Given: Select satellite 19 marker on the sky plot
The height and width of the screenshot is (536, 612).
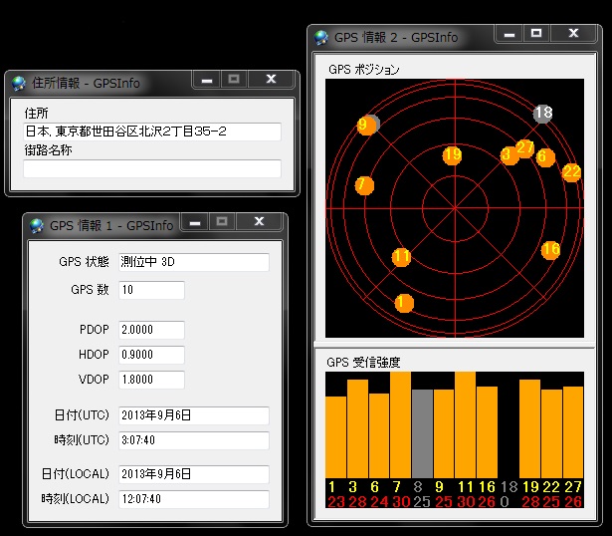Looking at the screenshot, I should [452, 155].
